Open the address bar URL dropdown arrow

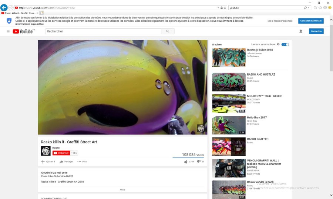[x=218, y=8]
